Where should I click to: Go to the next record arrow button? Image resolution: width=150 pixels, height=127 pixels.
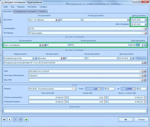(x=15, y=120)
